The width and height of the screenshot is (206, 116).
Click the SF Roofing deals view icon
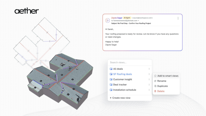(x=111, y=74)
